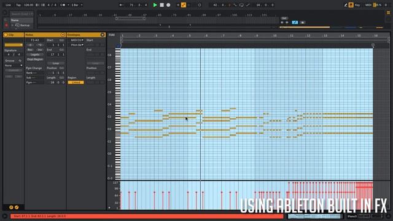Screen dimensions: 393x221
Task: Click the yellow pencil icon beside it
Action: click(17, 207)
